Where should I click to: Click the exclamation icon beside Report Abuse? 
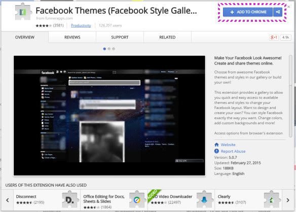click(x=216, y=151)
